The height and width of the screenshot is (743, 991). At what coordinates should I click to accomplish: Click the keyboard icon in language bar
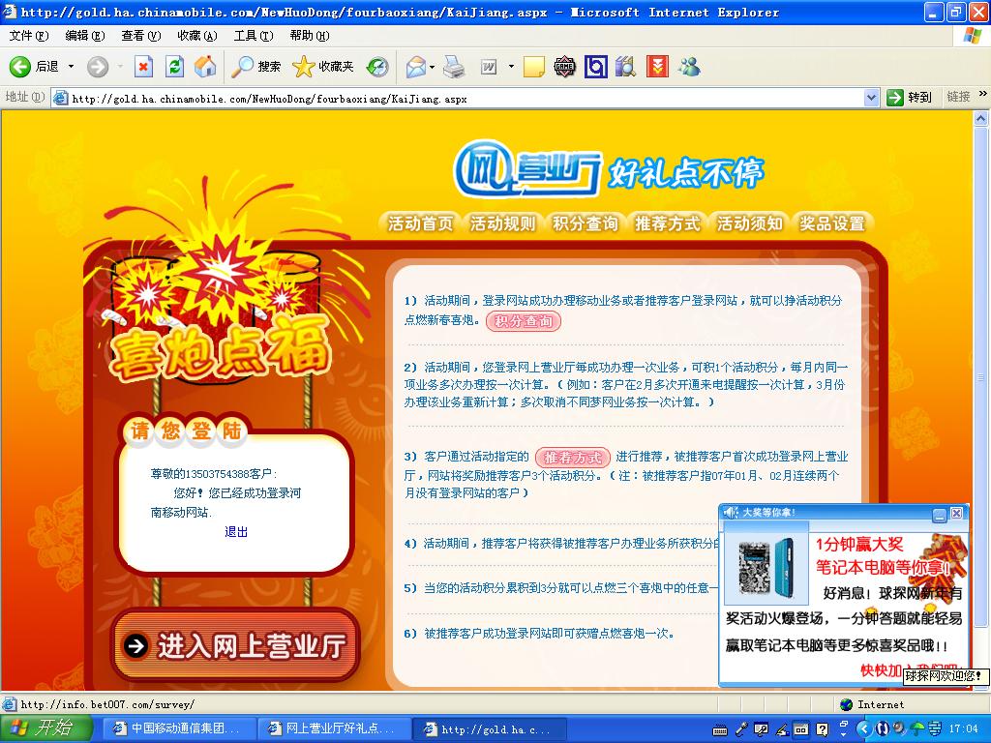click(720, 730)
